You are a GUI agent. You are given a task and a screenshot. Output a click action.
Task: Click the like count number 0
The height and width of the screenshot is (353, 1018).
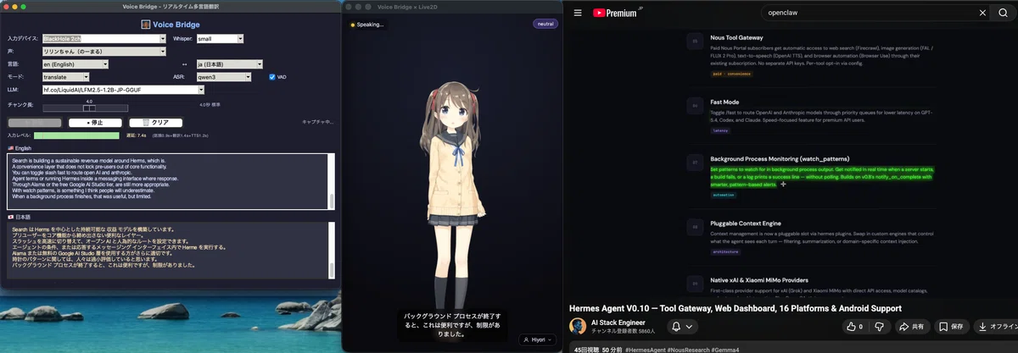(x=861, y=326)
